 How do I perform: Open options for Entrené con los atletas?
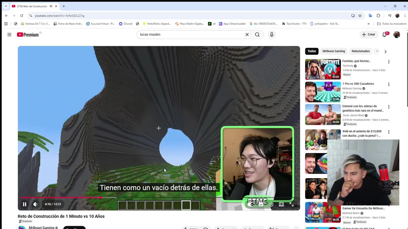(x=389, y=107)
